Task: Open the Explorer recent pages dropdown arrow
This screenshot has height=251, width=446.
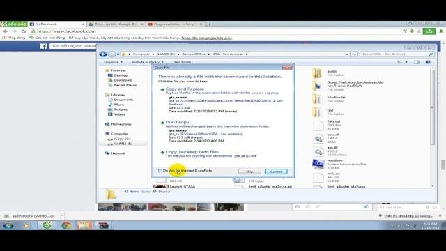Action: pos(118,54)
